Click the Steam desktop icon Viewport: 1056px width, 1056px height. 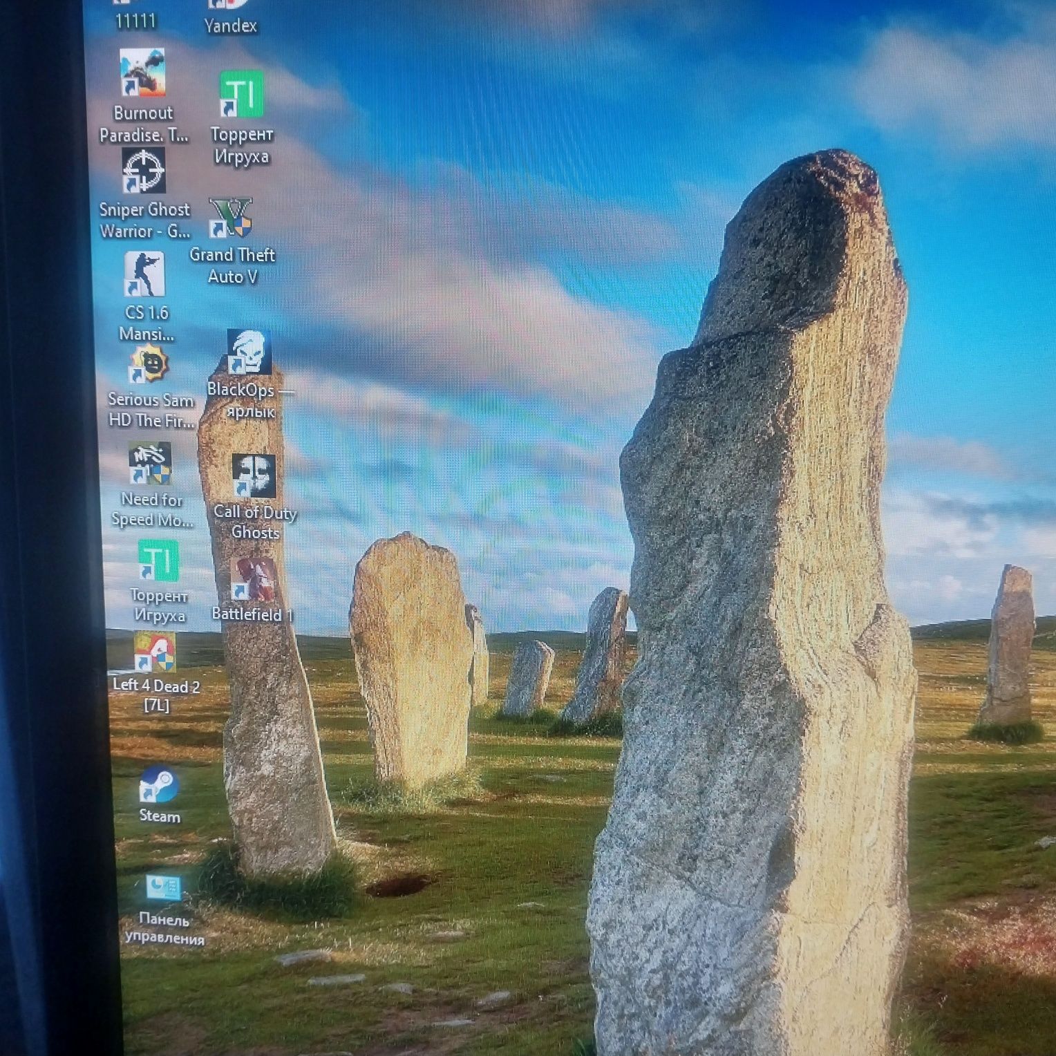(x=158, y=785)
